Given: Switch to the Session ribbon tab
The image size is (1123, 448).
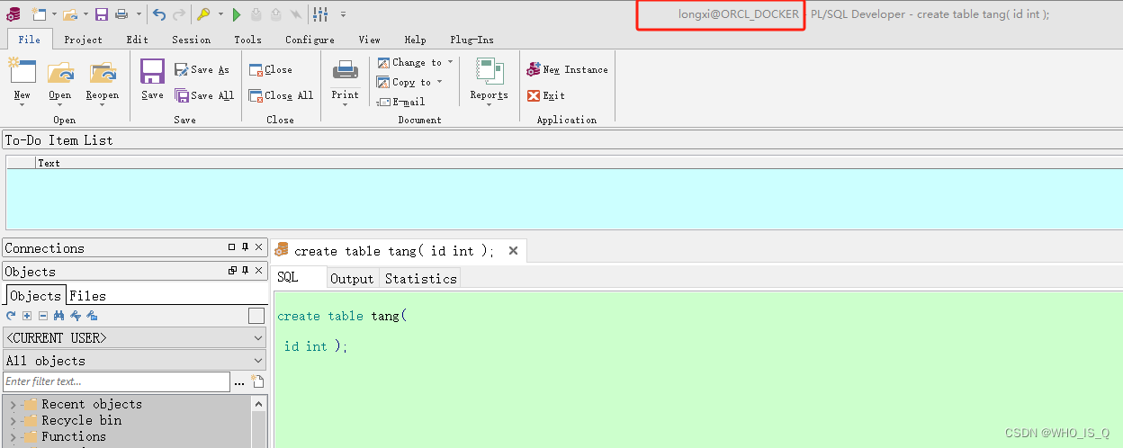Looking at the screenshot, I should pyautogui.click(x=191, y=40).
